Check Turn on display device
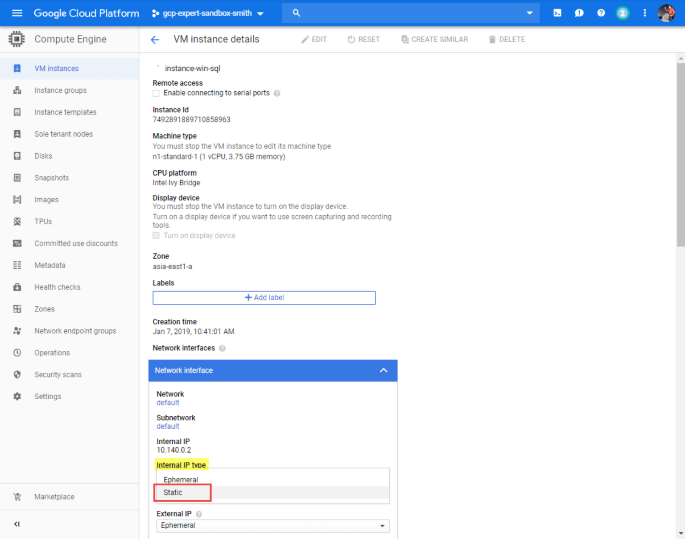 click(156, 235)
